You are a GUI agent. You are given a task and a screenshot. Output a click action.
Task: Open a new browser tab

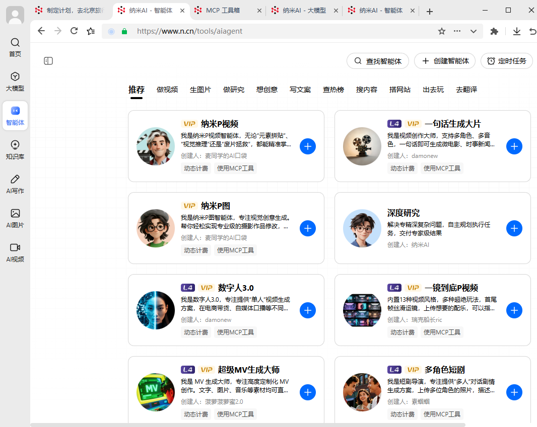(430, 11)
